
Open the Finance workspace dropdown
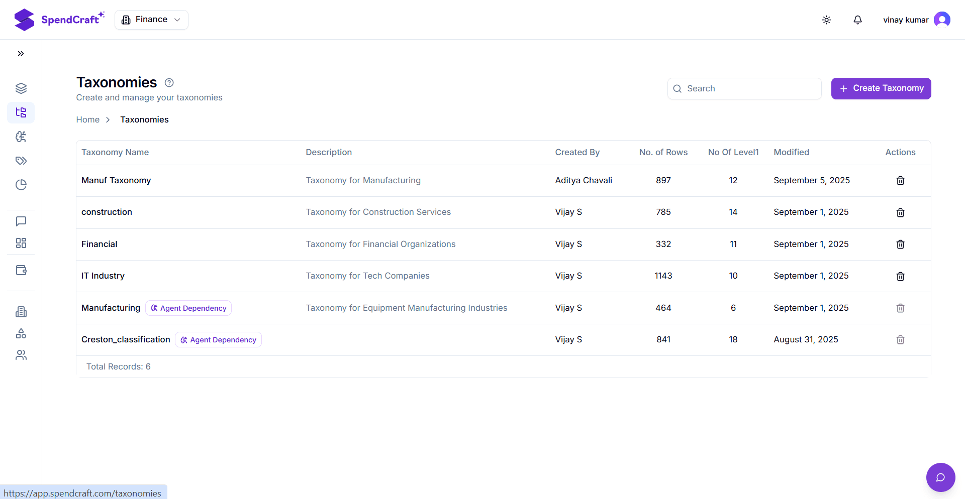(151, 20)
